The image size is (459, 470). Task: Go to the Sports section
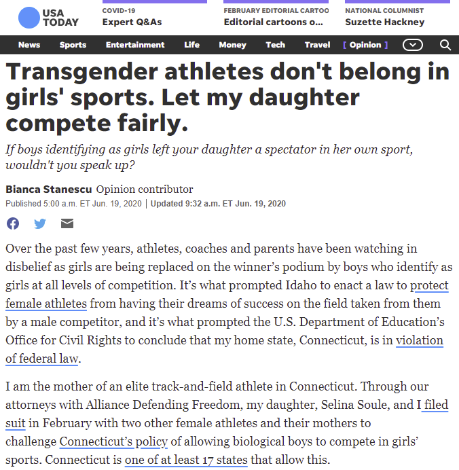(73, 45)
